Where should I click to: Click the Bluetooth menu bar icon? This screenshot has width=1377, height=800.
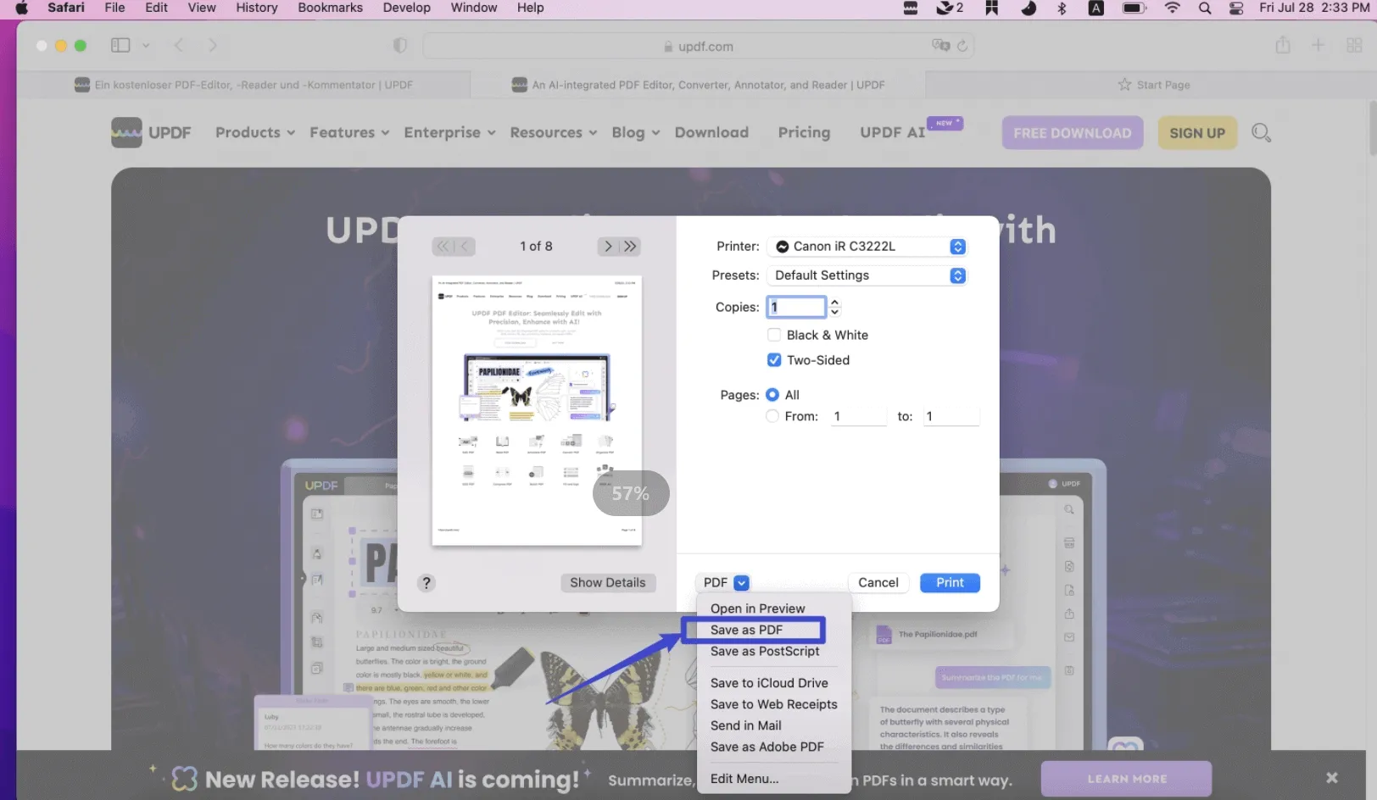[1062, 8]
